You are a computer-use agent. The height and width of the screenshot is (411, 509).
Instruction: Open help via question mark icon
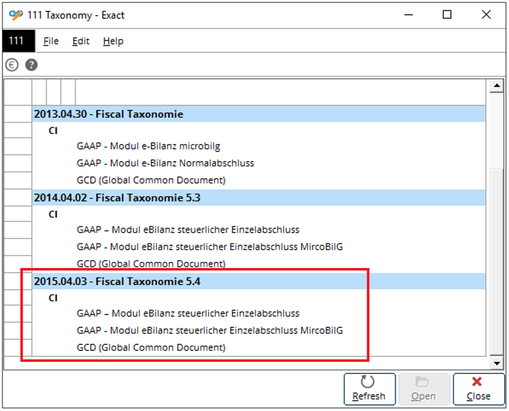[x=32, y=65]
